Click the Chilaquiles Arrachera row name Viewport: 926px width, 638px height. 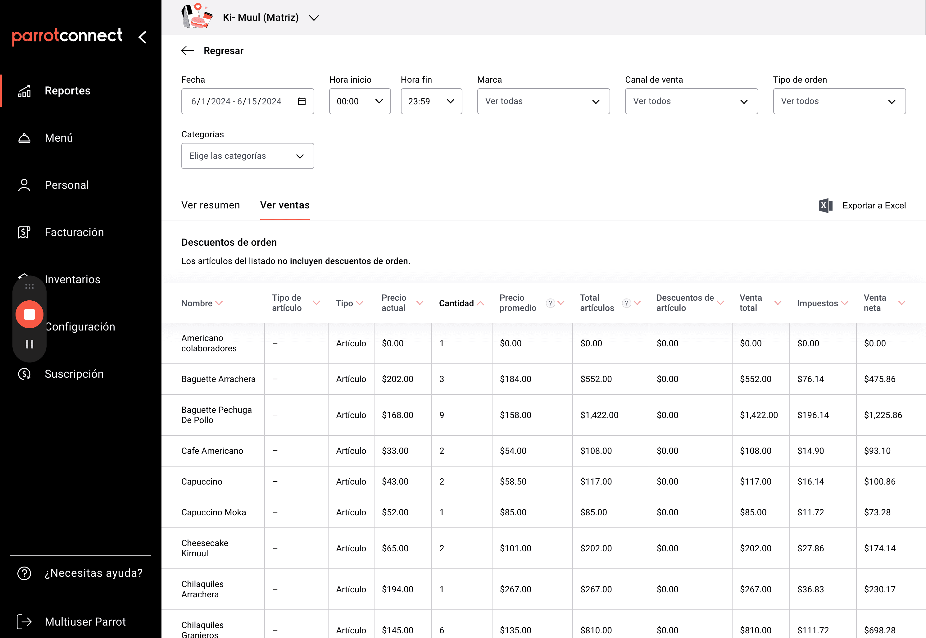pos(202,589)
